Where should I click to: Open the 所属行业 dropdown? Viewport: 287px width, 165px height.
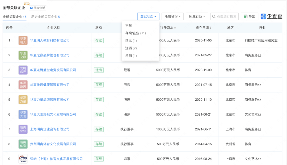197,16
